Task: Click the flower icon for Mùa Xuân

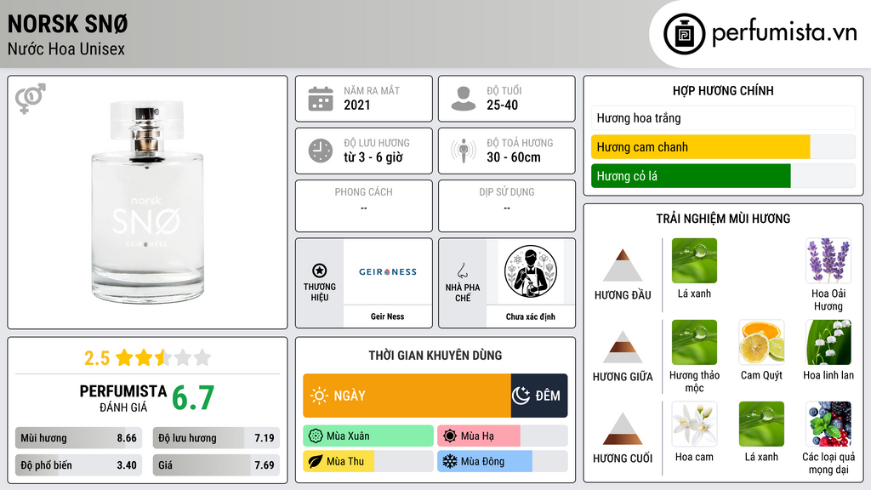Action: click(316, 436)
